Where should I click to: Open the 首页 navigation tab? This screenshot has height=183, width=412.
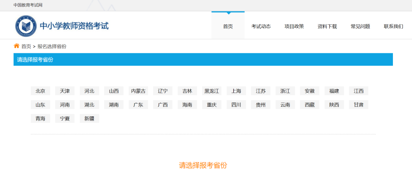tap(228, 26)
